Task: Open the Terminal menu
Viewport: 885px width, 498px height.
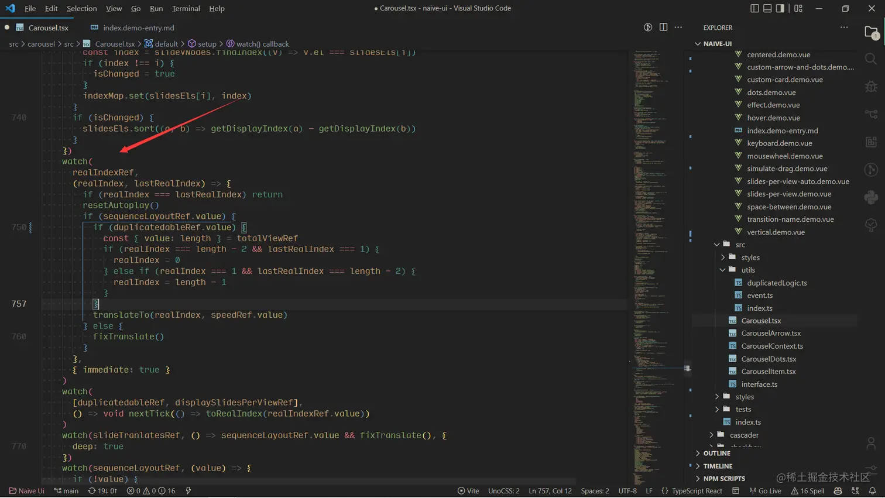Action: coord(186,8)
